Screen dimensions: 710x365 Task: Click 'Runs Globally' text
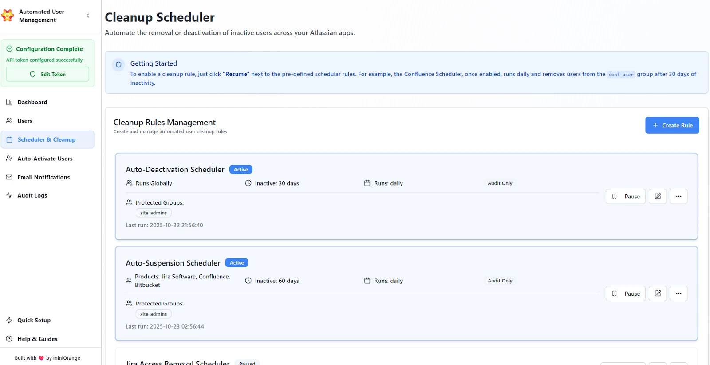[x=154, y=183]
